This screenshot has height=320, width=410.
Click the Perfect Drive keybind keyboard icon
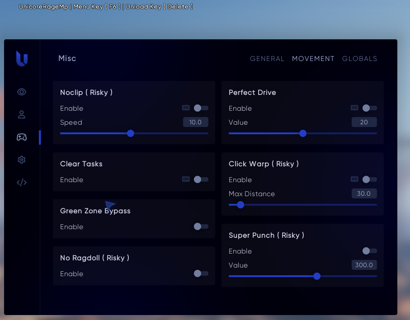[x=354, y=108]
